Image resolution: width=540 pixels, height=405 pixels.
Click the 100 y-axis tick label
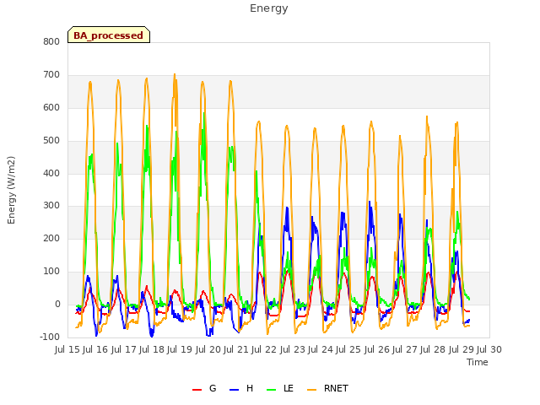click(51, 272)
